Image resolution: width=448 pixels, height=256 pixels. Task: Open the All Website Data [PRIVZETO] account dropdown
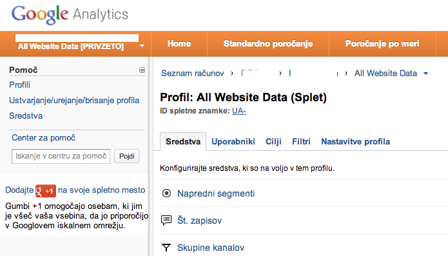[142, 46]
